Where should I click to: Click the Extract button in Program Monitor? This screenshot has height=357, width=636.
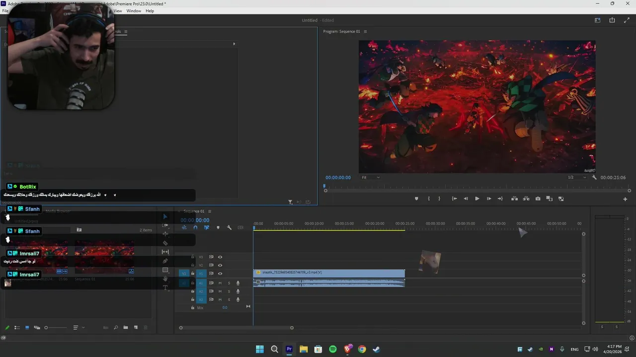click(526, 199)
